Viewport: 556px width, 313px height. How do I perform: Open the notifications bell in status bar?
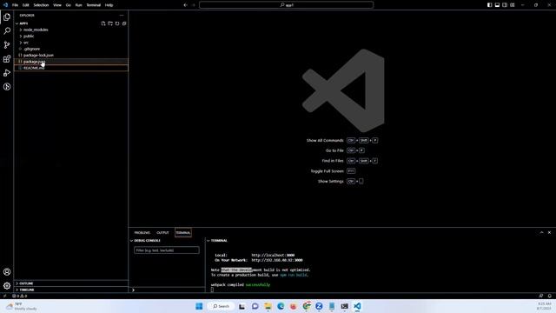550,296
